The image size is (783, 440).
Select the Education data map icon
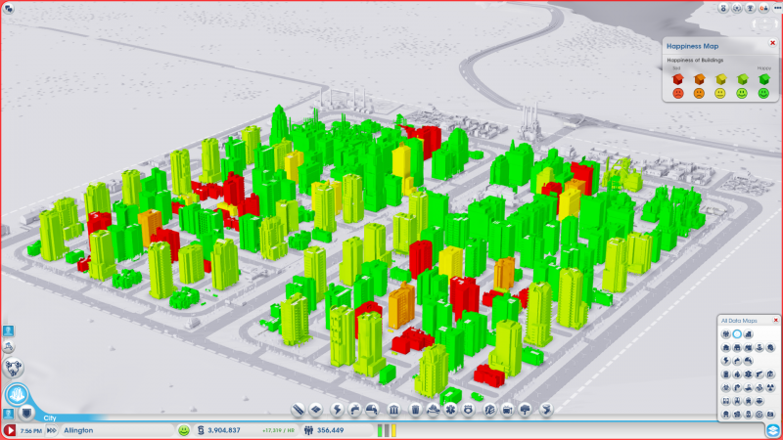click(x=770, y=374)
